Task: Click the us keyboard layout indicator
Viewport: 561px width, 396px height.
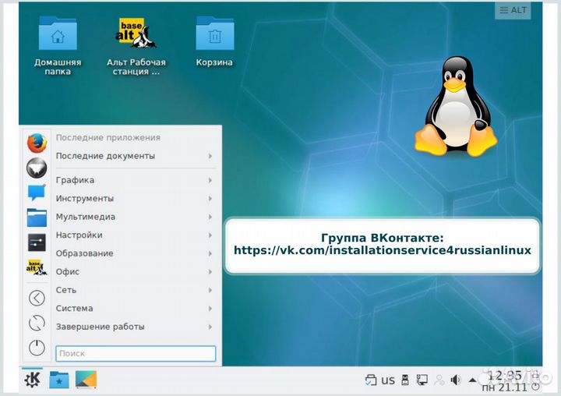Action: (388, 380)
